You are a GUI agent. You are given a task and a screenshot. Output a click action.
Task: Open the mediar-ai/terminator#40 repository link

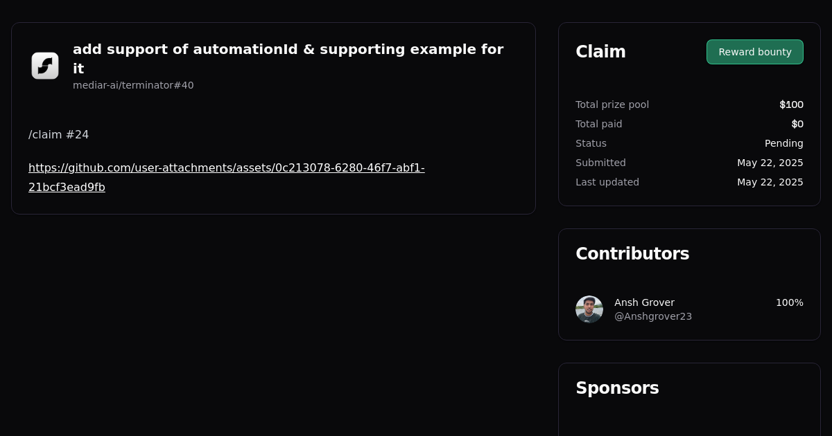(133, 85)
